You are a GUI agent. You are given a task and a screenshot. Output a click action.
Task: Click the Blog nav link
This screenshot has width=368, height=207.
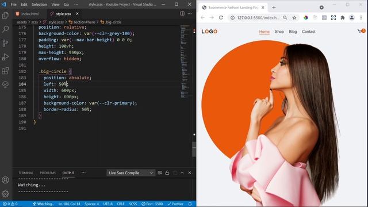[293, 32]
